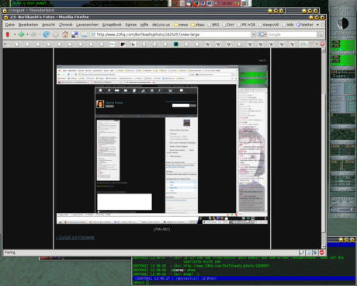Click the S icon in the status bar
This screenshot has height=286, width=357.
point(315,253)
